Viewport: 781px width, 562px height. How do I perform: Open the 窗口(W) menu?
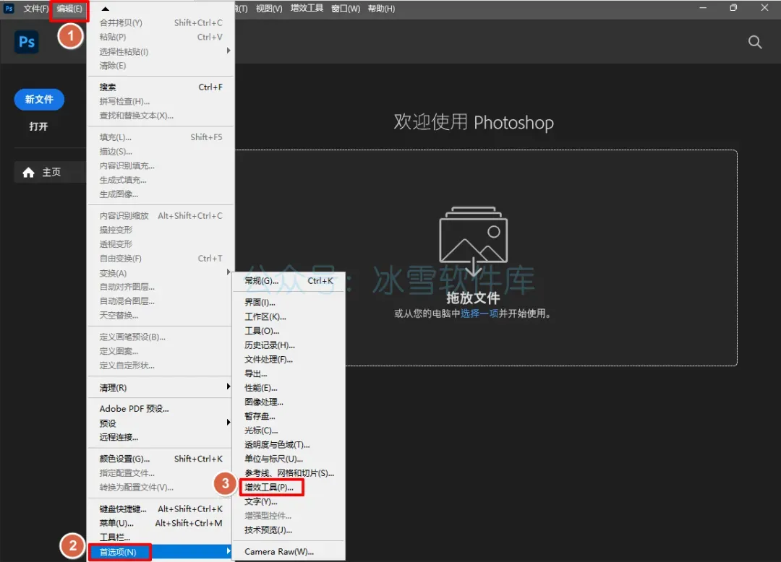346,9
